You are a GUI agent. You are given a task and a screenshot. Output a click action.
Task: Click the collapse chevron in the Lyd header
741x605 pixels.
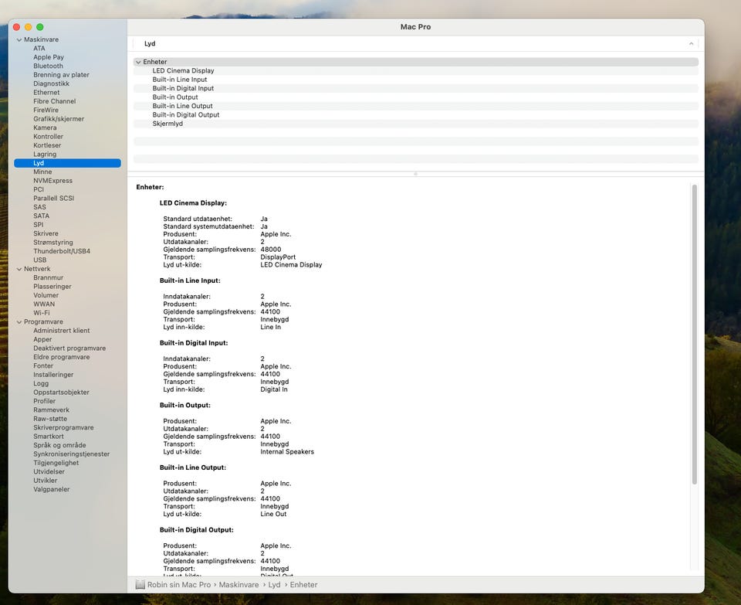tap(691, 44)
